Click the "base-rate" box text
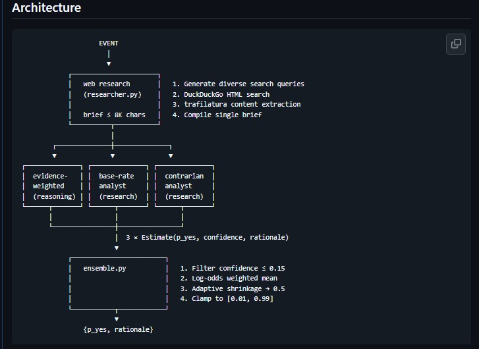Viewport: 479px width, 349px height. pyautogui.click(x=117, y=176)
